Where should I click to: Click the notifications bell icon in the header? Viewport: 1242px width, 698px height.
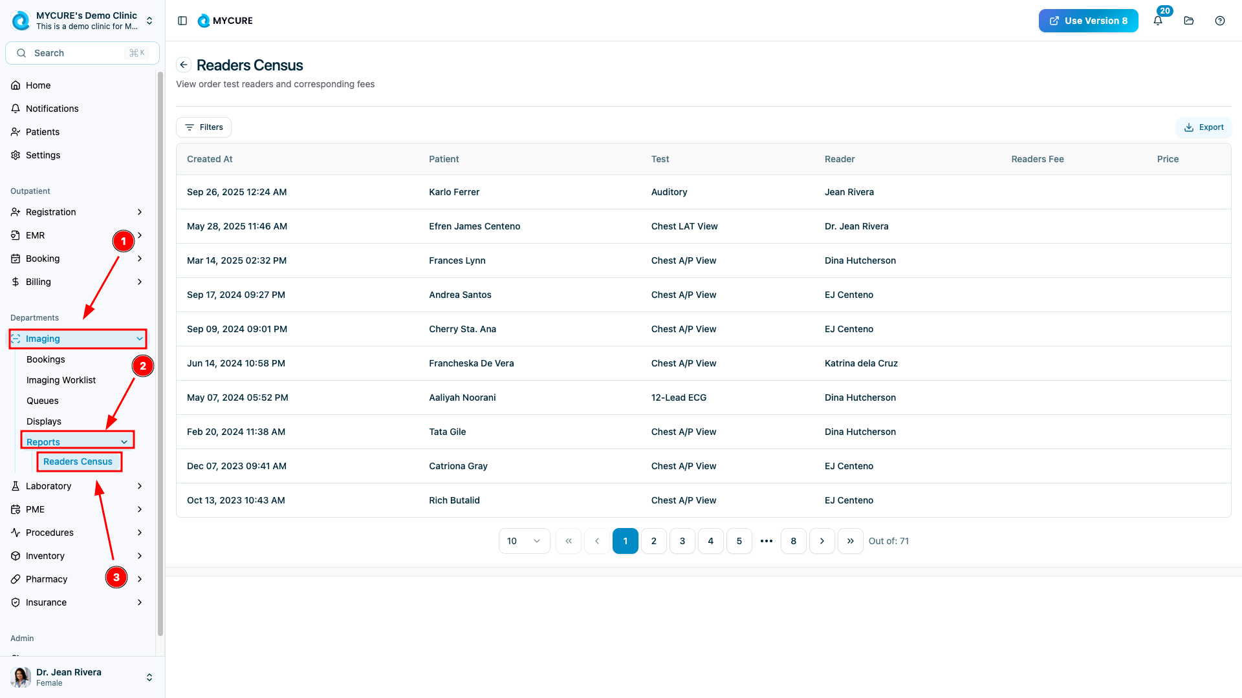coord(1158,21)
